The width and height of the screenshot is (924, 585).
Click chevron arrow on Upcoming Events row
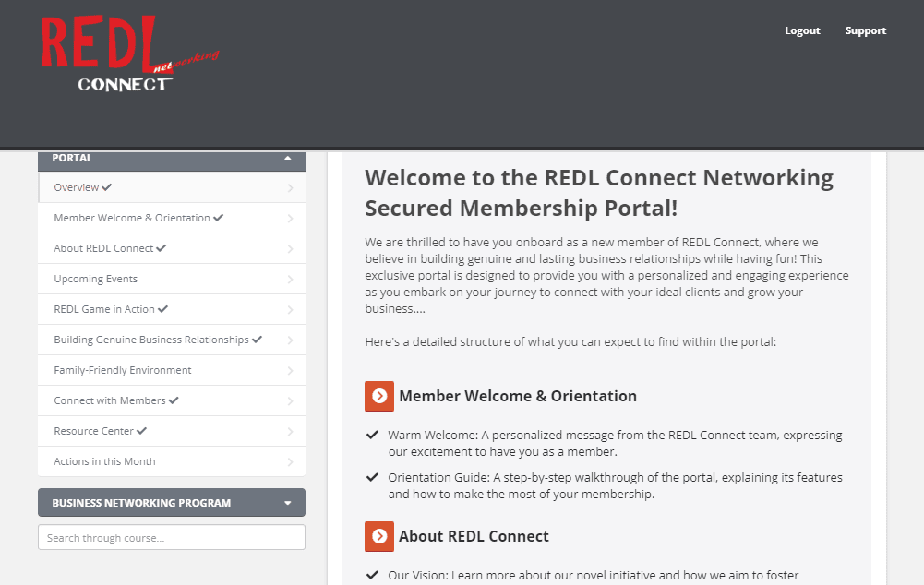[291, 280]
